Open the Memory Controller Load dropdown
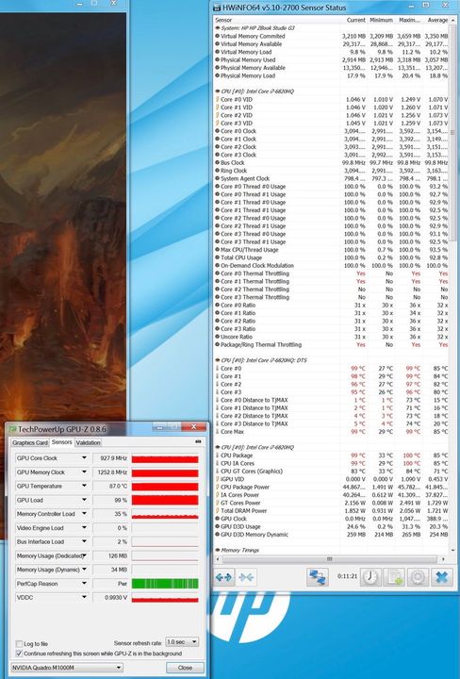 point(85,514)
